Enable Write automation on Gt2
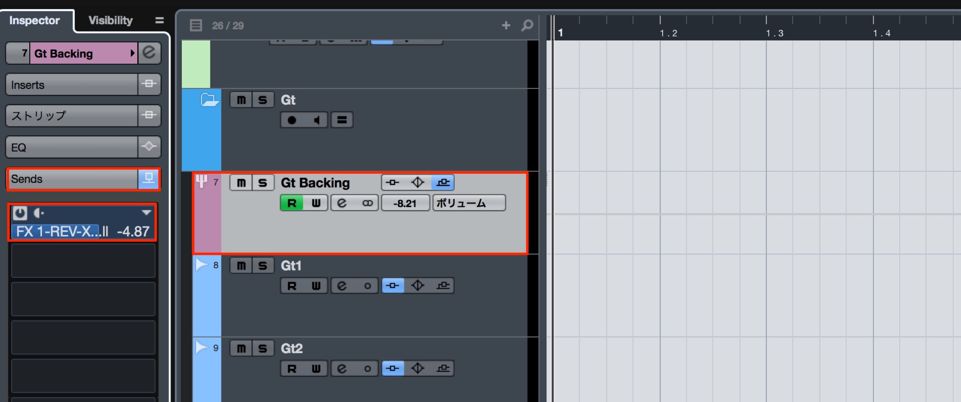 click(x=316, y=368)
